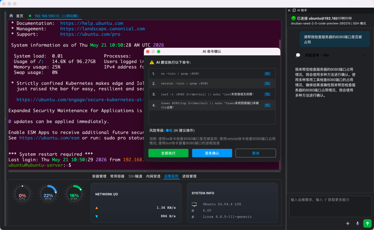
Task: Click 取消 cancel button in dialog
Action: point(256,153)
